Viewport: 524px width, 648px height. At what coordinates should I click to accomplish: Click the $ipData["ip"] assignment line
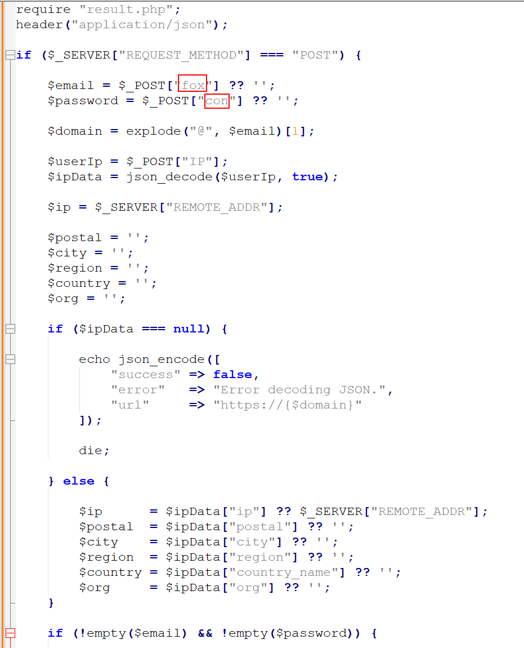point(283,512)
